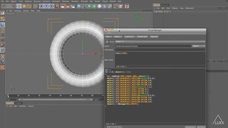
Task: Click the rightmost orange toolbar icon
Action: 127,6
